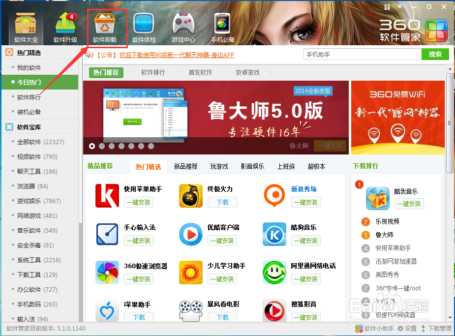Screen dimensions: 455x336
Task: Open 软件体检 software checkup icon
Action: pos(144,28)
